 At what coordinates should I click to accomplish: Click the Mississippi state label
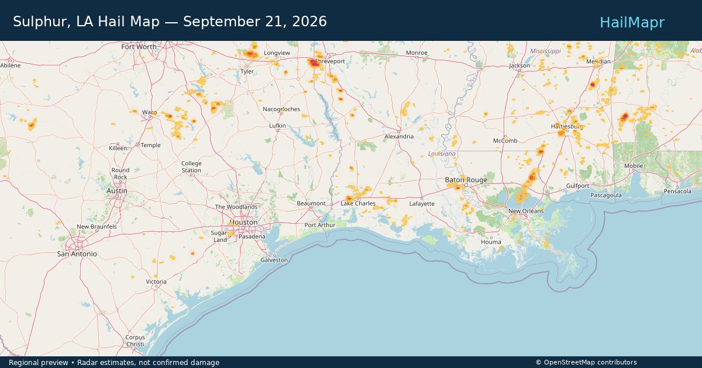coord(545,51)
